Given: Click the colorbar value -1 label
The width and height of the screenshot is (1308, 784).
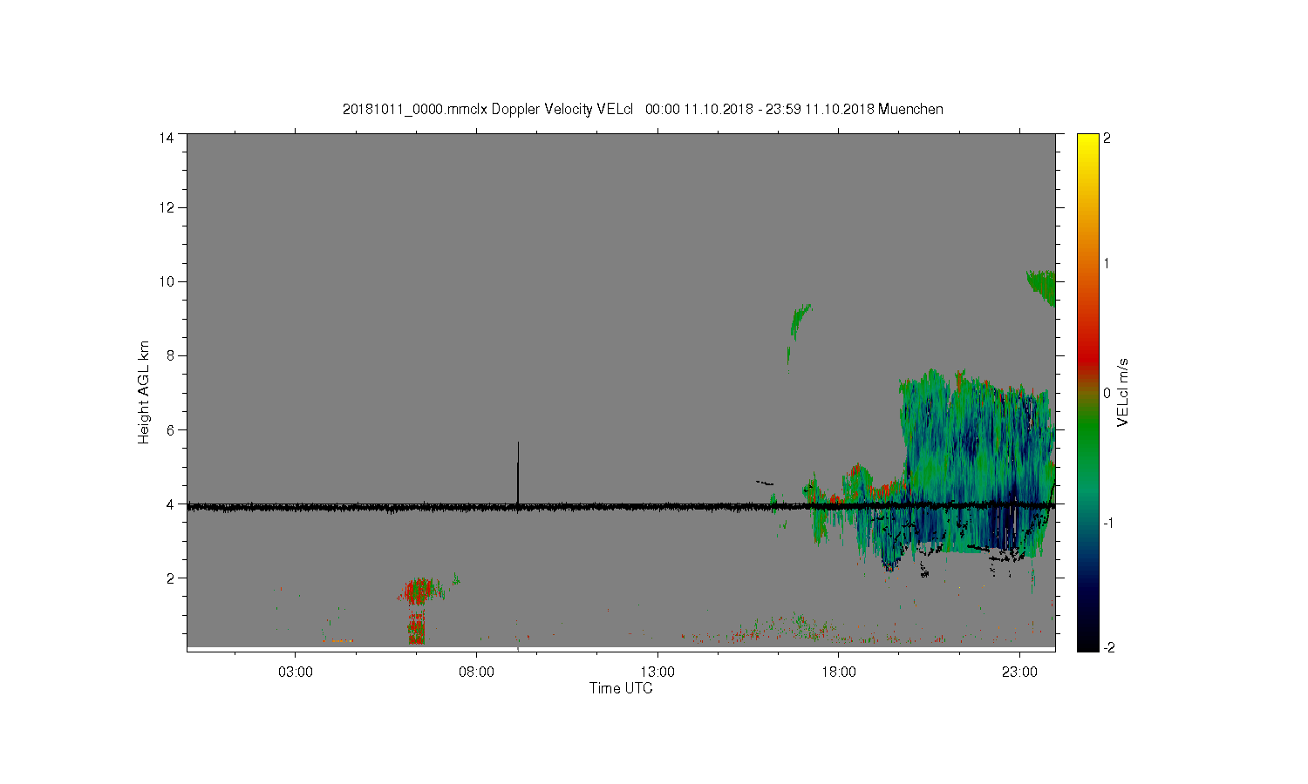Looking at the screenshot, I should (x=1108, y=522).
